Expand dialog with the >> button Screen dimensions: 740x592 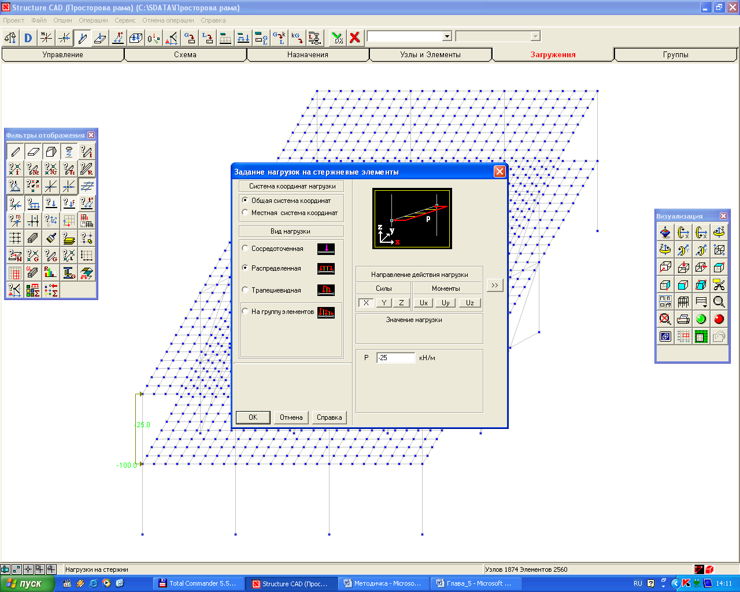(x=495, y=285)
